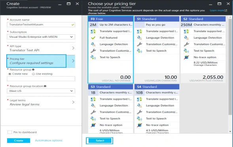Click the Create button

[x=19, y=140]
